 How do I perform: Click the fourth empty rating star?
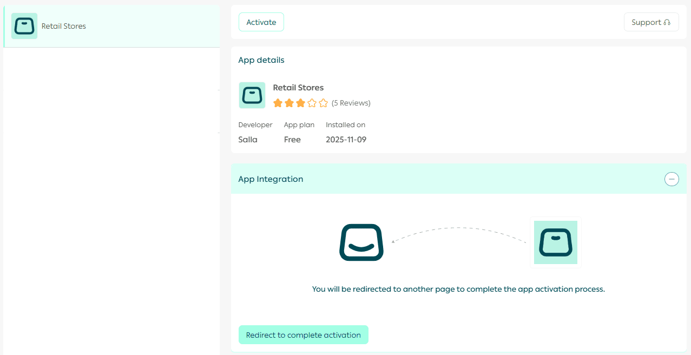point(312,103)
